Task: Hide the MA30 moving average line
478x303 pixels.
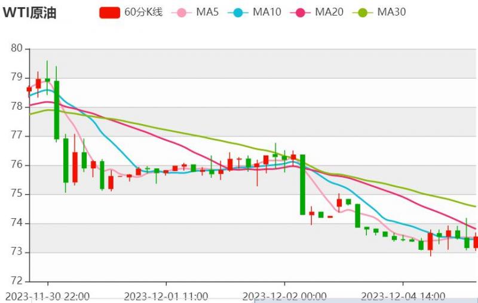Action: (379, 13)
